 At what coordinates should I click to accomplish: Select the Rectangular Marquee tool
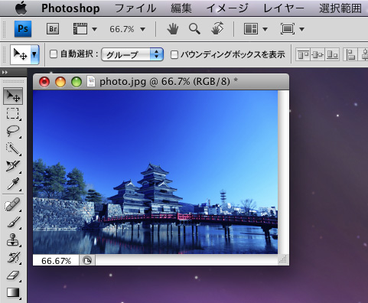[x=13, y=113]
